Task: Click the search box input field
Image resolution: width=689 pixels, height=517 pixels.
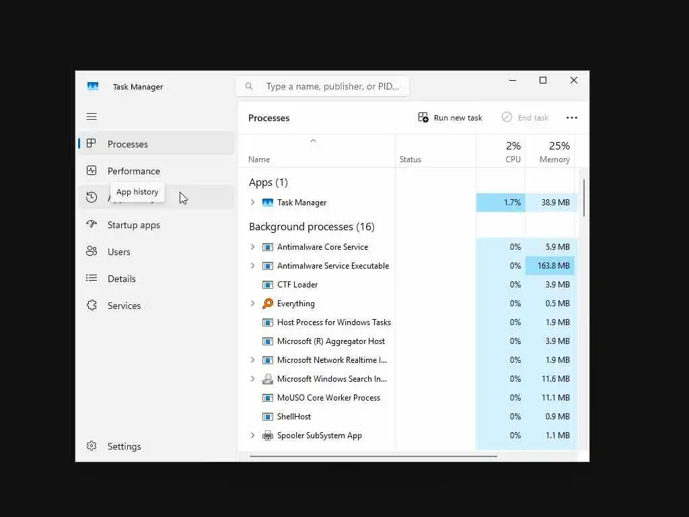Action: [322, 86]
